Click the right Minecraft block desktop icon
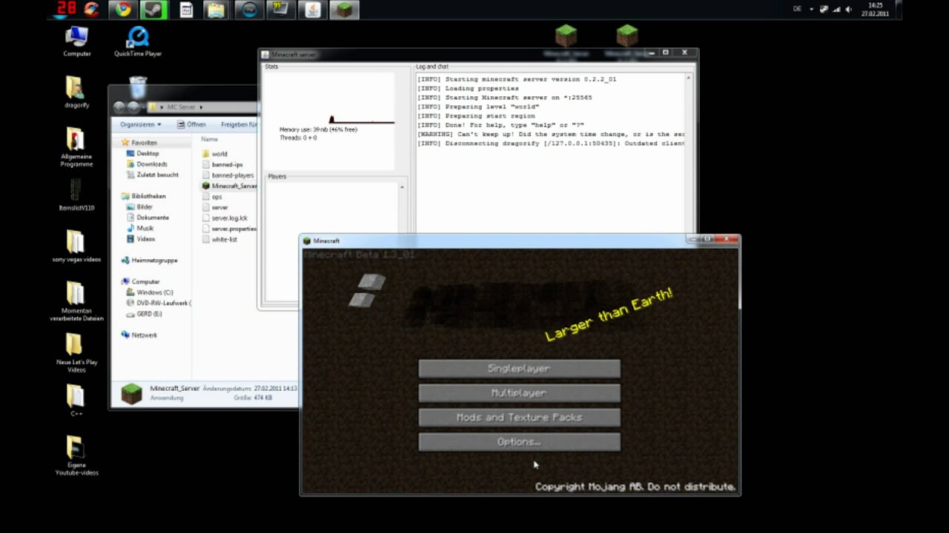Viewport: 949px width, 533px height. (627, 41)
